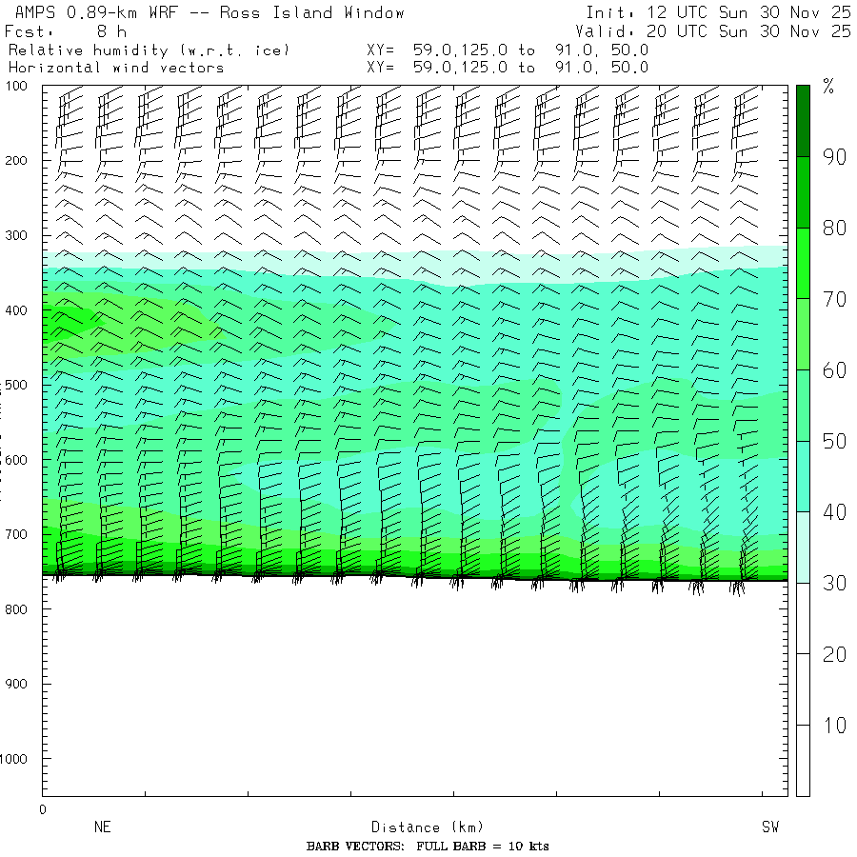Click the percent symbol above the color bar
This screenshot has width=857, height=857.
[x=828, y=89]
